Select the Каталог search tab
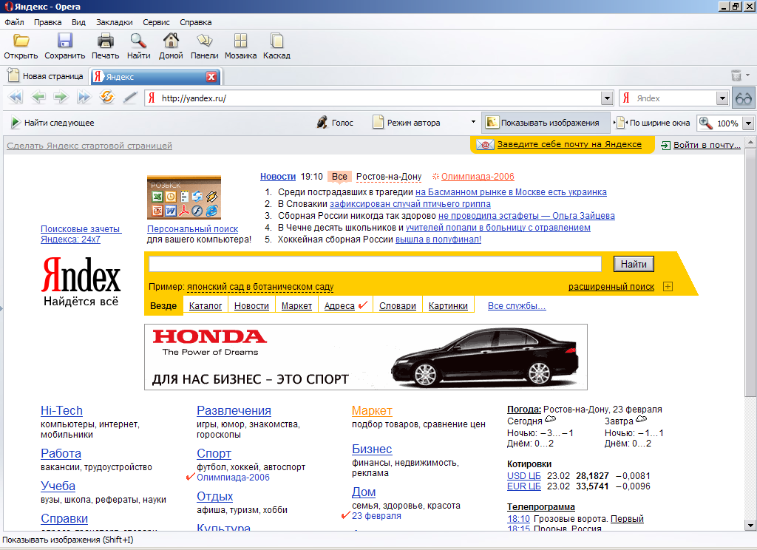This screenshot has height=550, width=757. [x=206, y=305]
